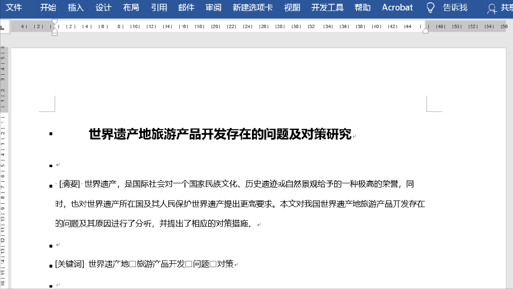Screen dimensions: 513x289
Task: Open the 开发工具 ribbon tab
Action: coord(327,7)
